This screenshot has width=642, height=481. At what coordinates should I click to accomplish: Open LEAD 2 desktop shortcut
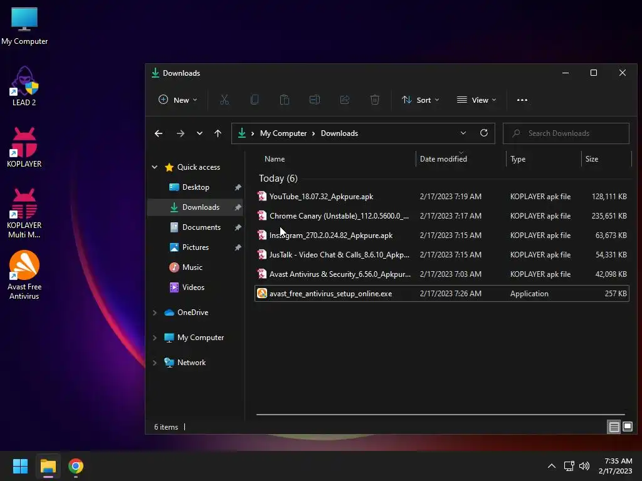24,86
